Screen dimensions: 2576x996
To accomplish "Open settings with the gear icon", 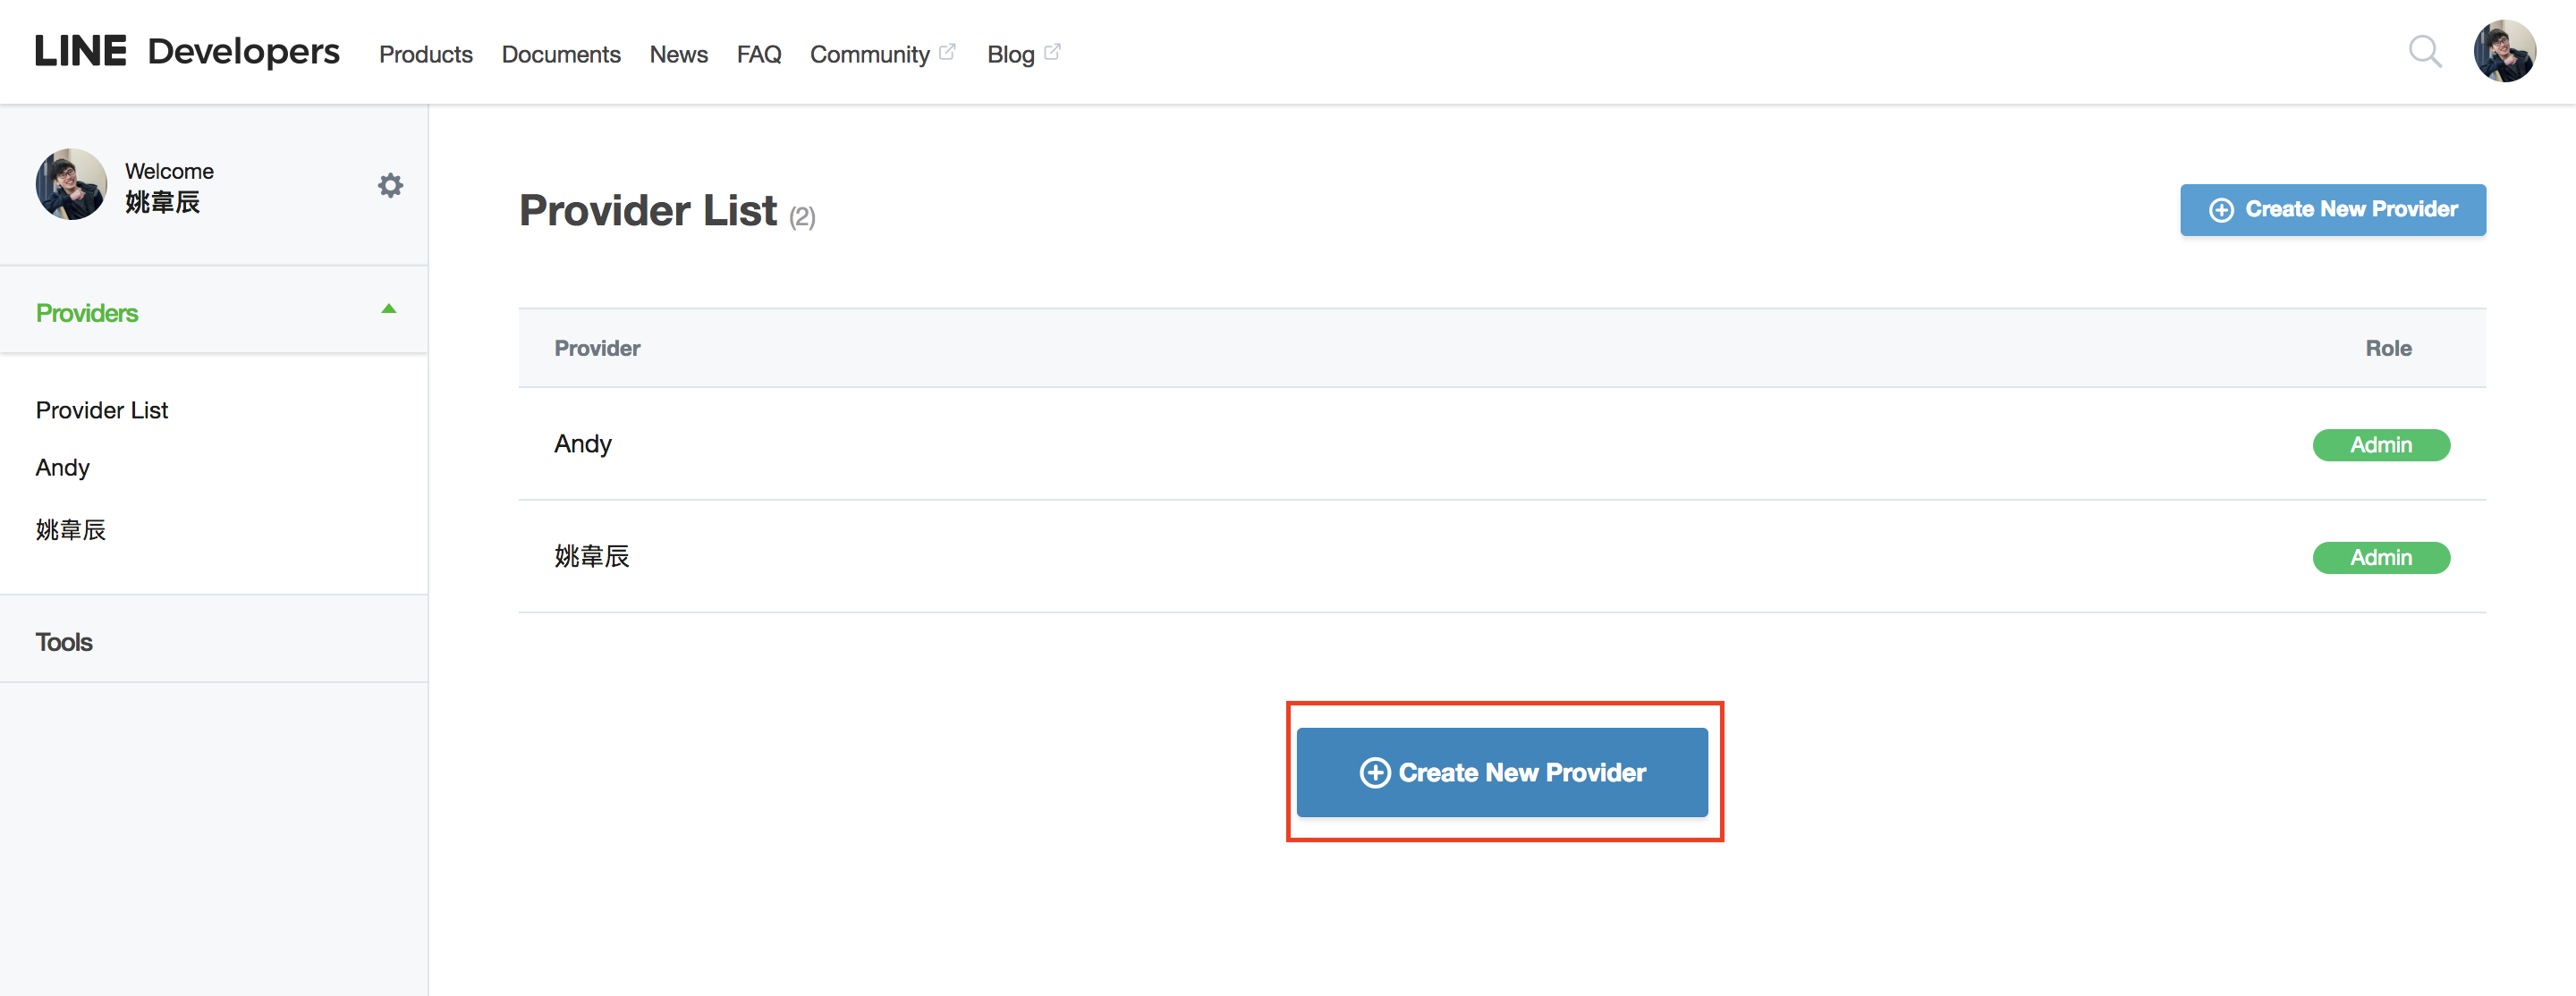I will coord(390,185).
